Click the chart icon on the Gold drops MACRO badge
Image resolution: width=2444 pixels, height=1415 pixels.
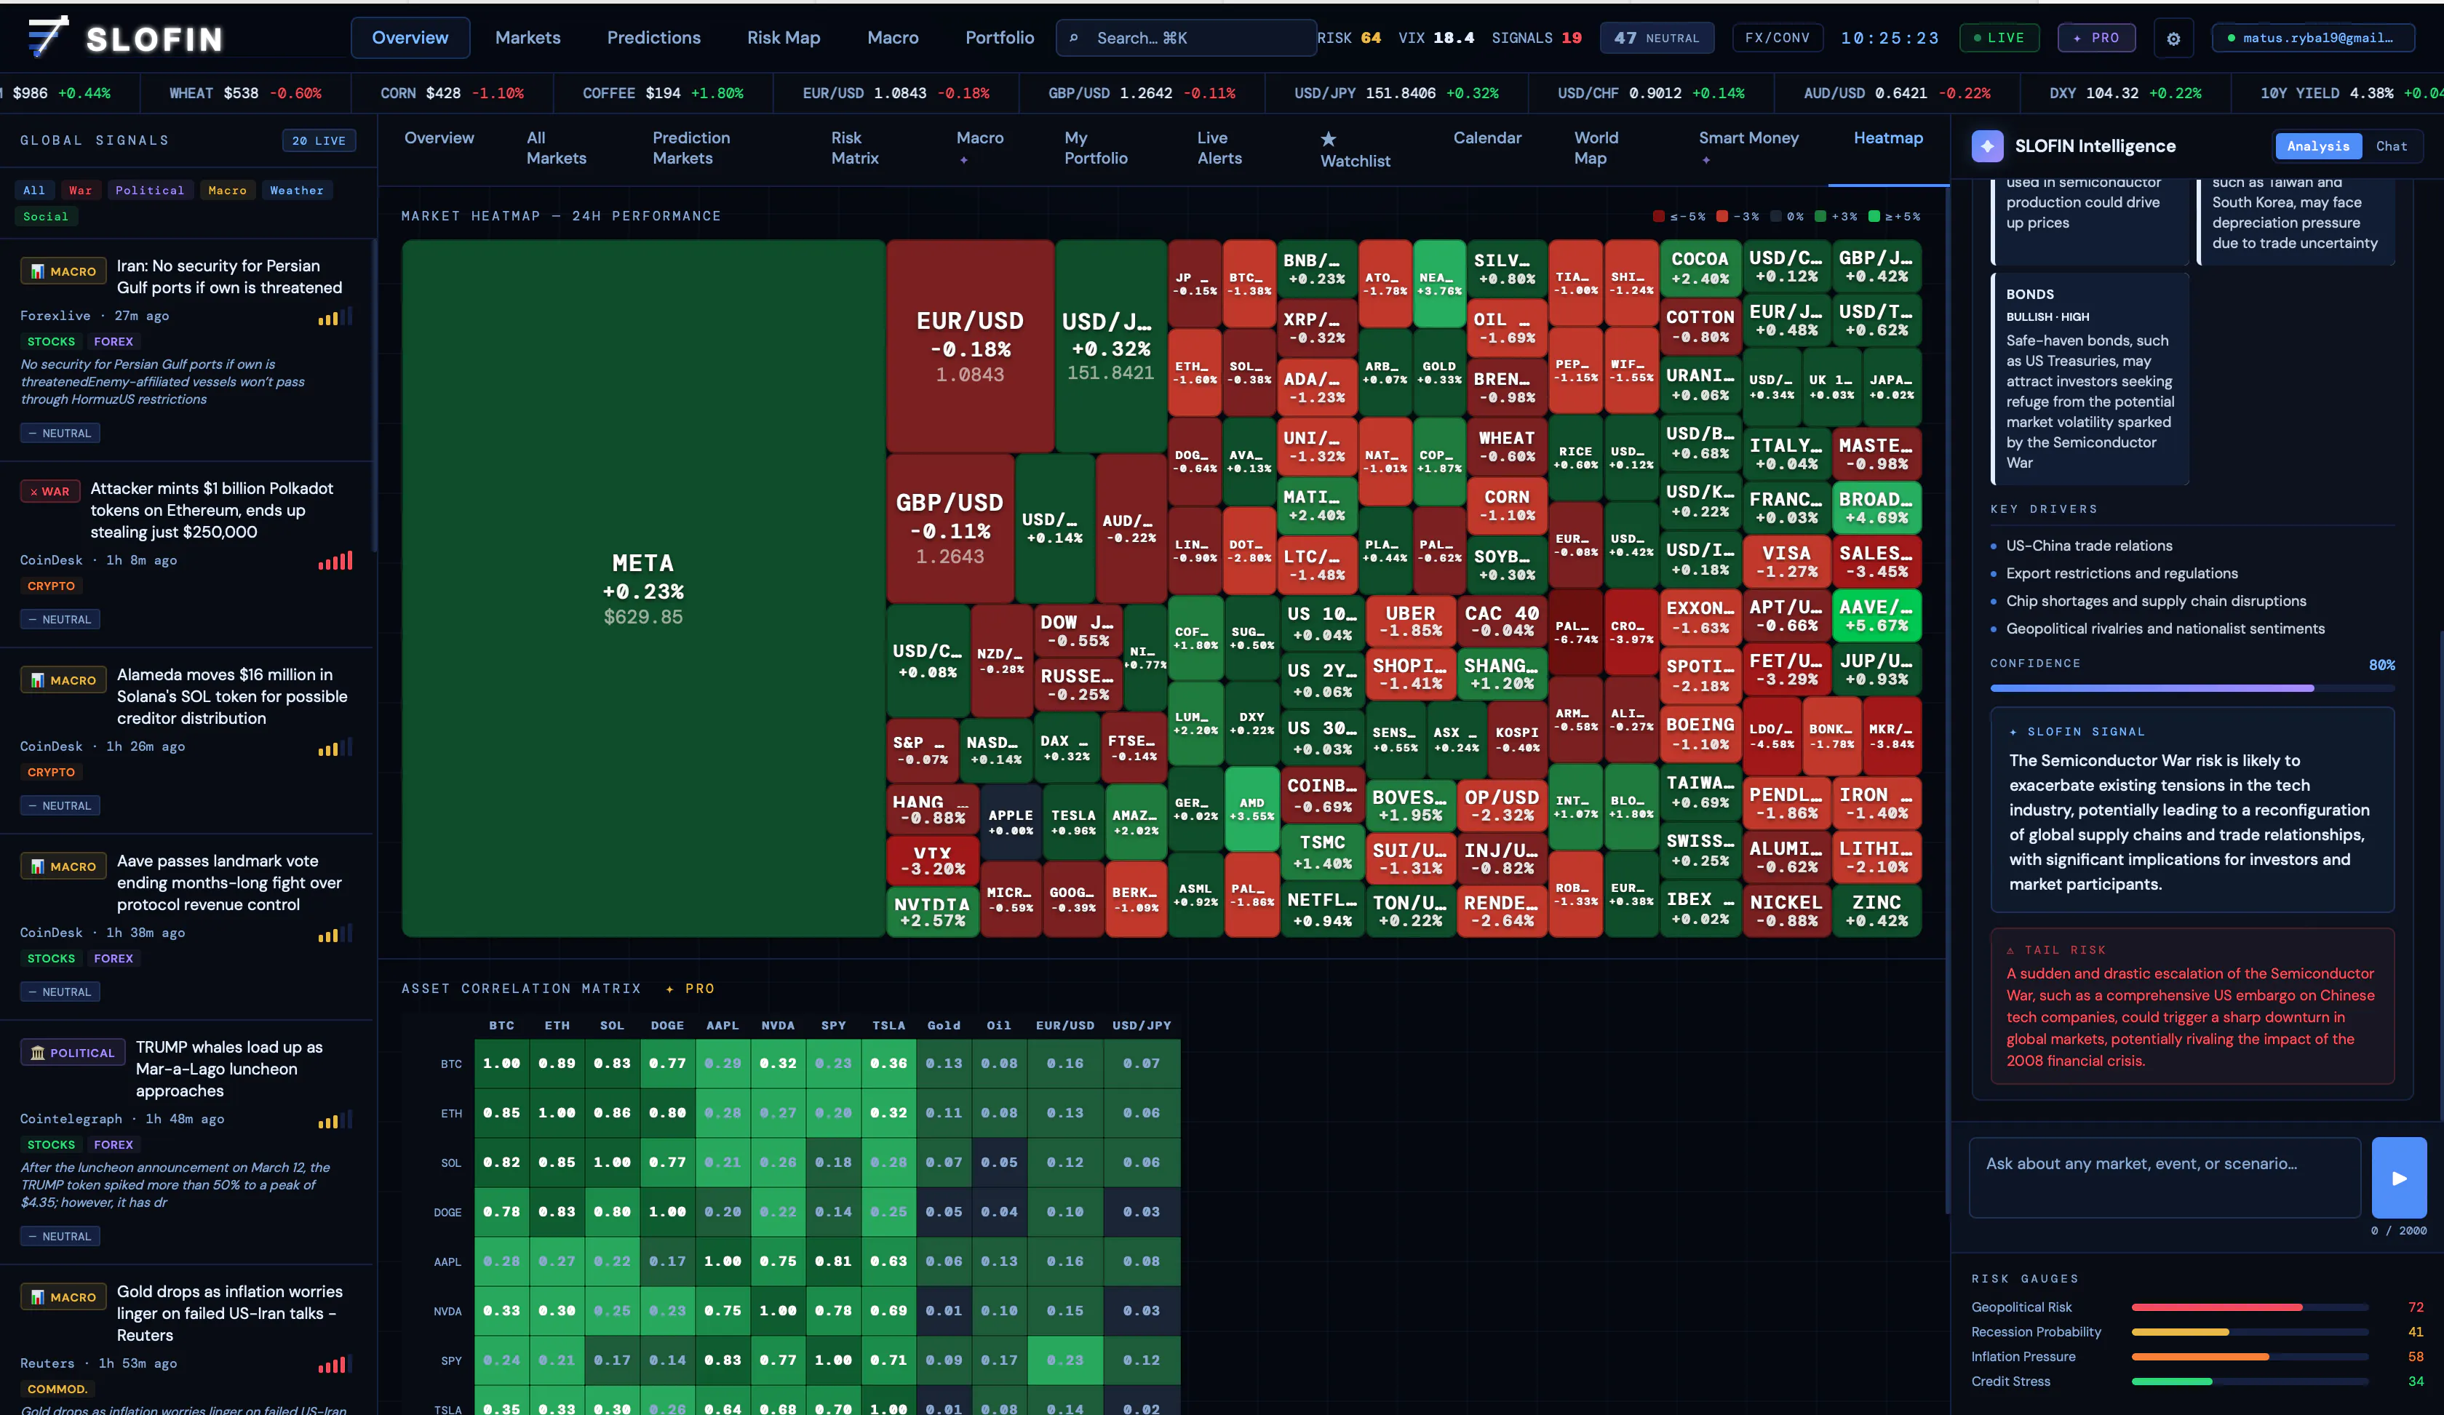click(38, 1296)
